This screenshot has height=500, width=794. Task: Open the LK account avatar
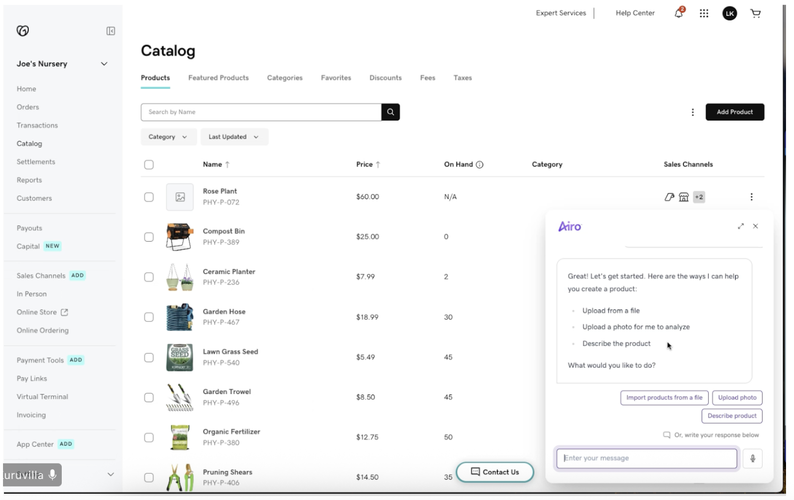730,13
